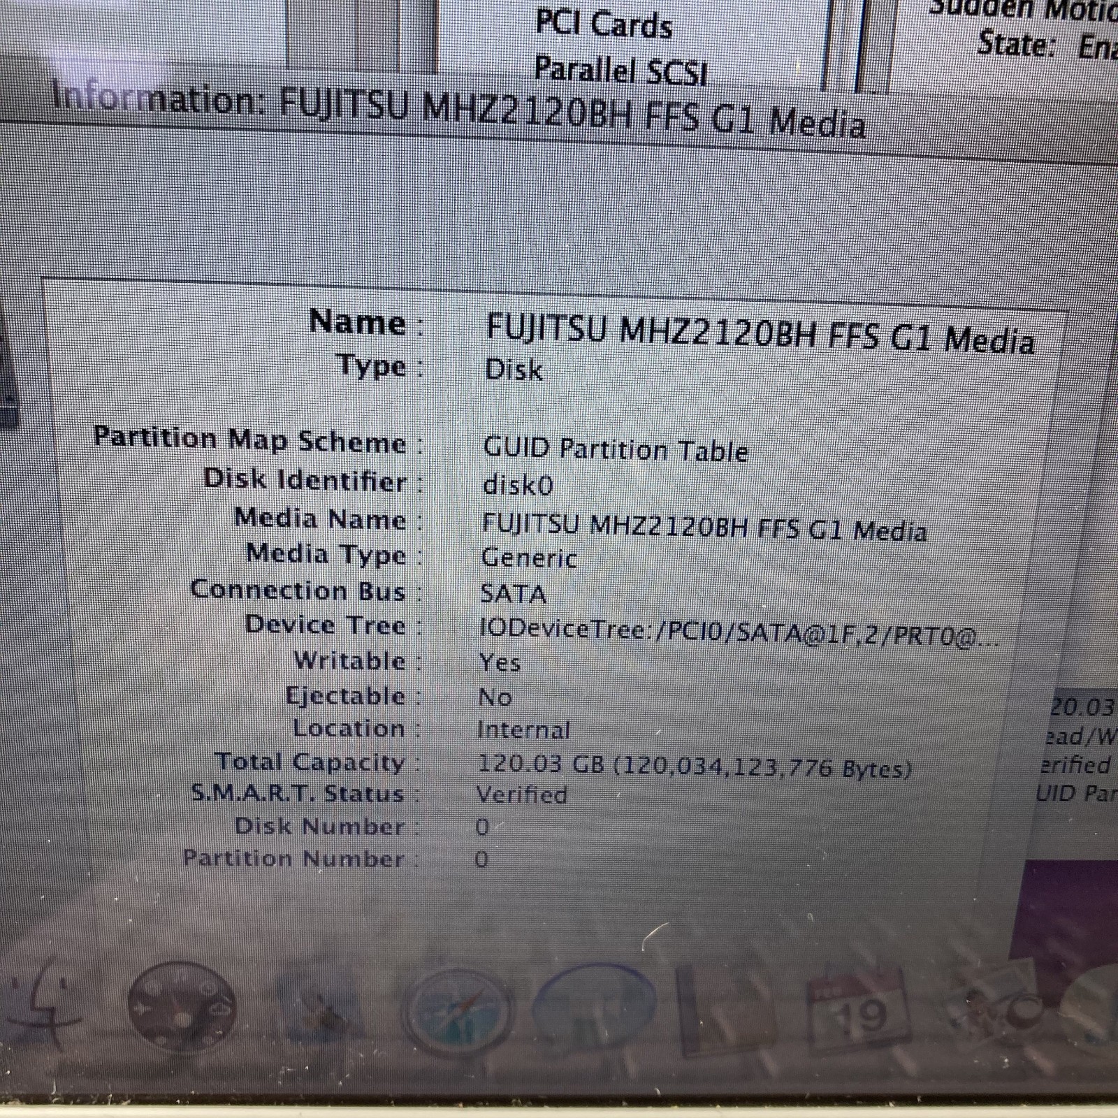The image size is (1118, 1118).
Task: Launch Dashboard from the Dock
Action: coord(182,1006)
